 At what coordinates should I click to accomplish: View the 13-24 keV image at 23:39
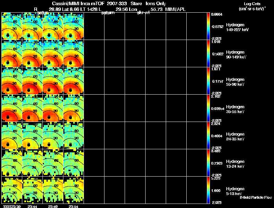(12, 163)
